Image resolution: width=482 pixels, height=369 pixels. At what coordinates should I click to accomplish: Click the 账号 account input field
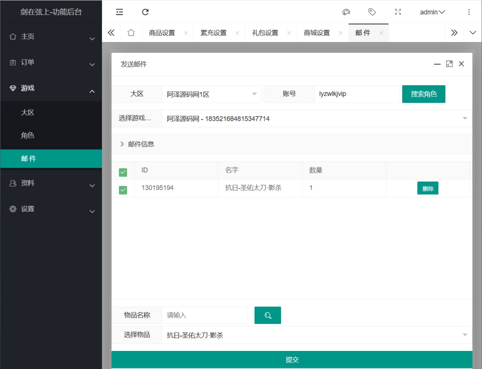356,94
